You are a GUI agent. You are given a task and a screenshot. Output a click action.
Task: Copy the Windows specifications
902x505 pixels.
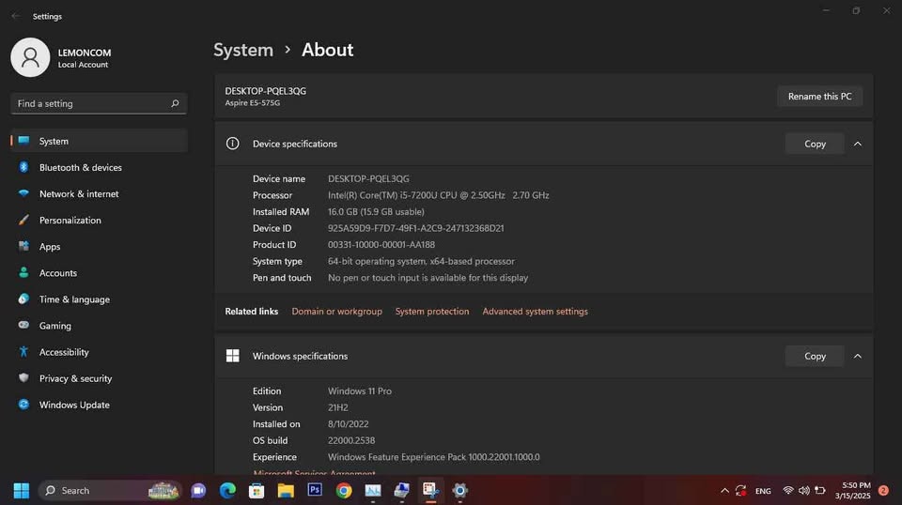[815, 356]
